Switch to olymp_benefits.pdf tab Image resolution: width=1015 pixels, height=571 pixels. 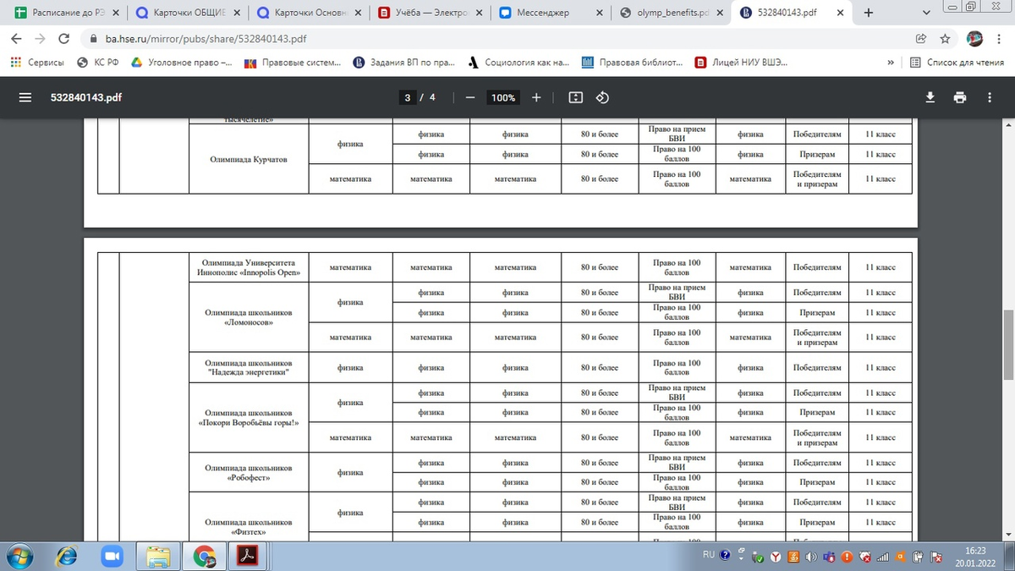coord(672,13)
